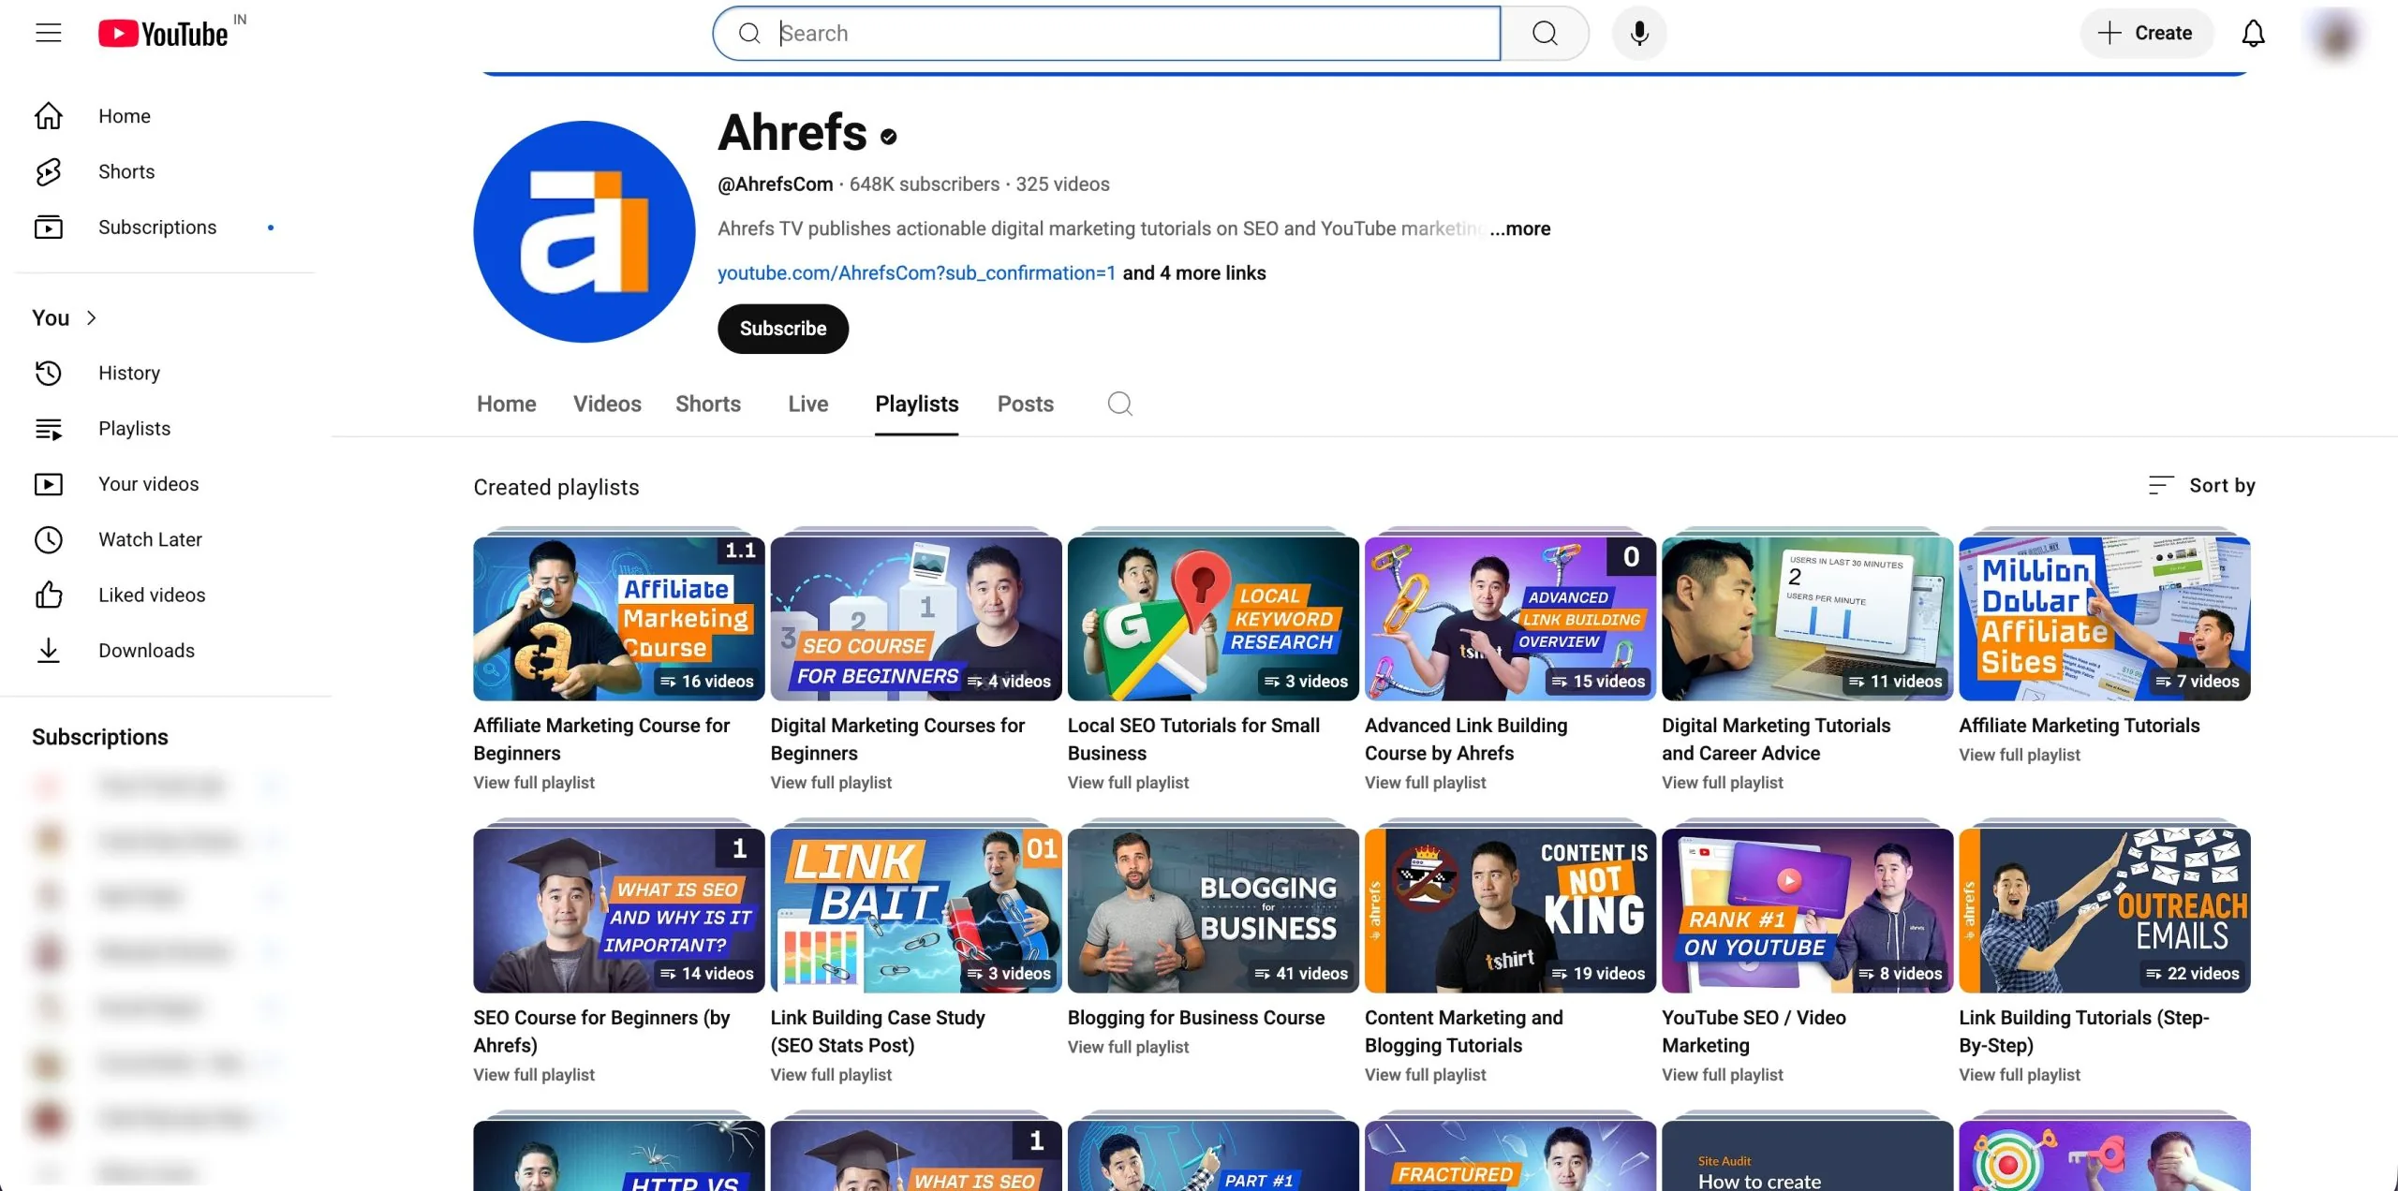Open the youtube.com/AhrefsCom link
Viewport: 2398px width, 1191px height.
pyautogui.click(x=916, y=272)
